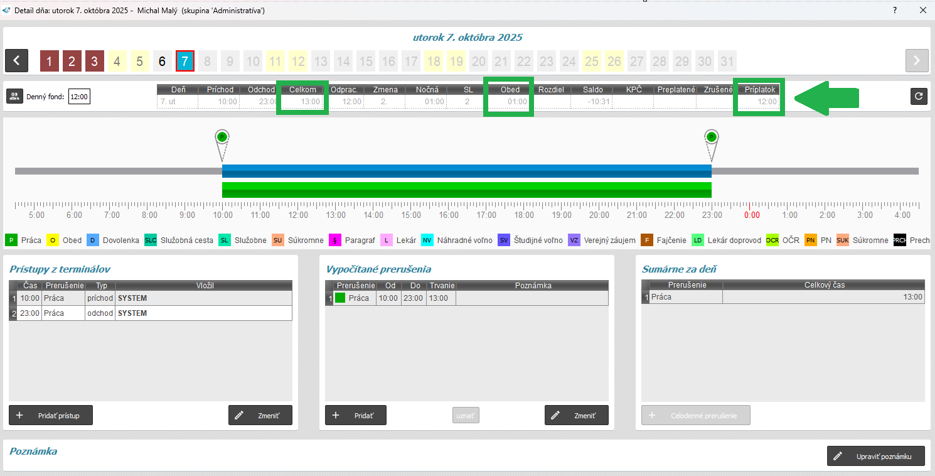
Task: Go to next day with right arrow
Action: [x=917, y=61]
